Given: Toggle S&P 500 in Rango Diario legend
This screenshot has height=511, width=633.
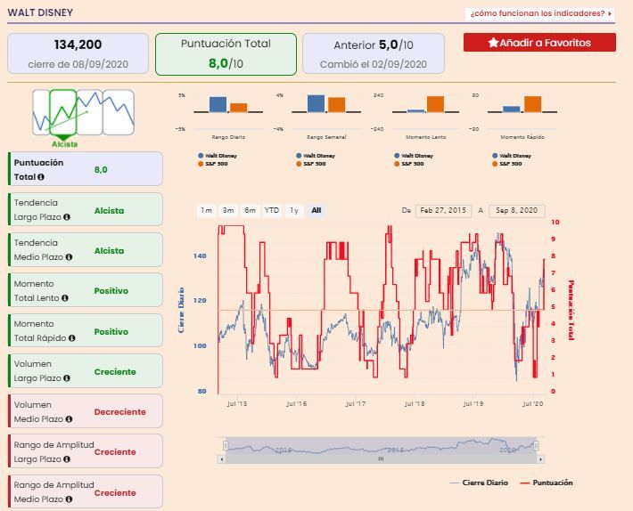Looking at the screenshot, I should click(213, 164).
